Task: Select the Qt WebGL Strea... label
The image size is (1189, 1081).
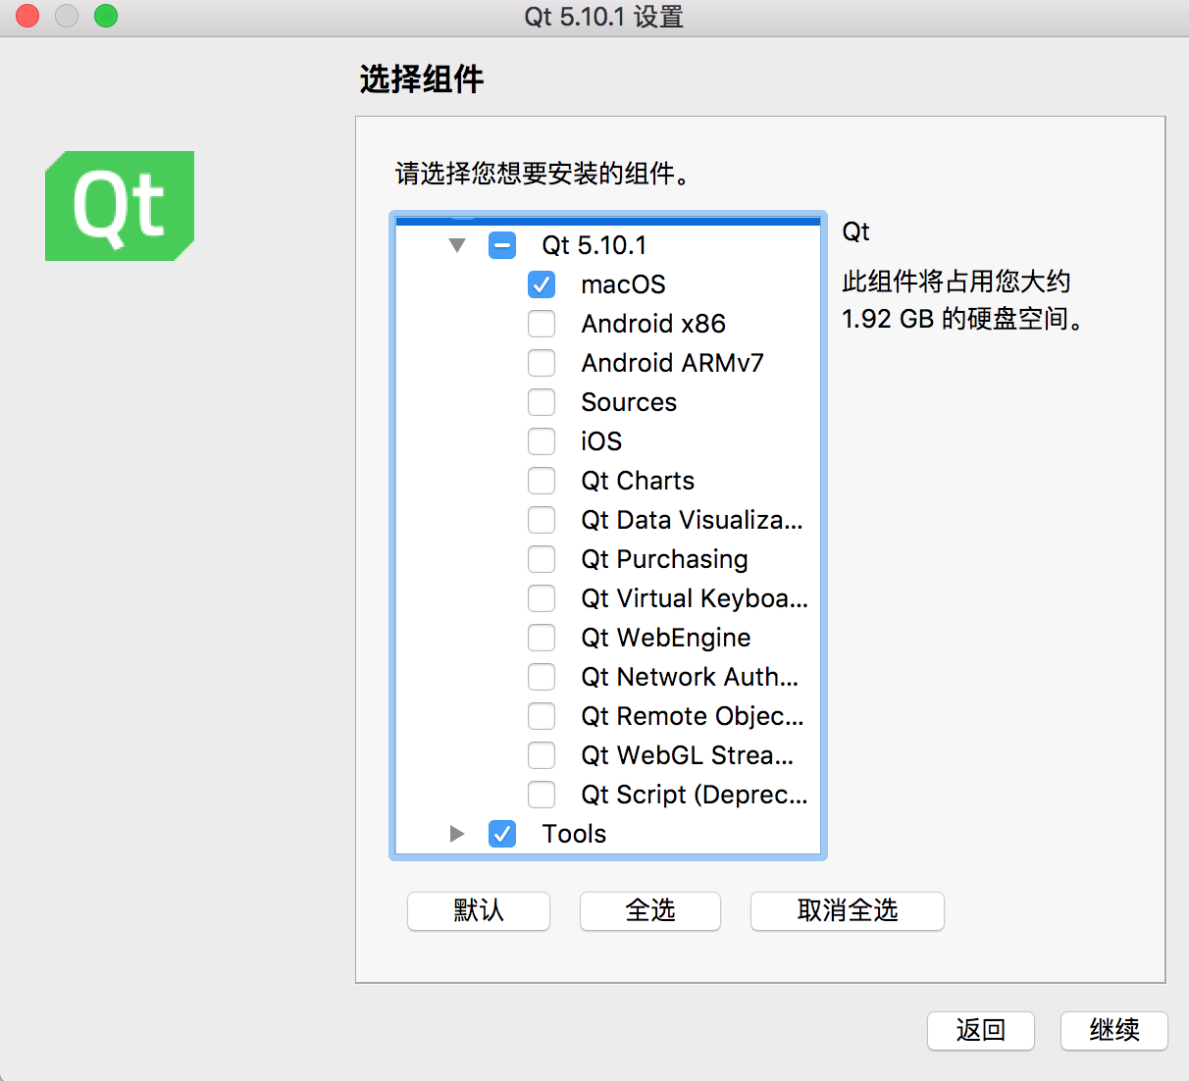Action: (688, 755)
